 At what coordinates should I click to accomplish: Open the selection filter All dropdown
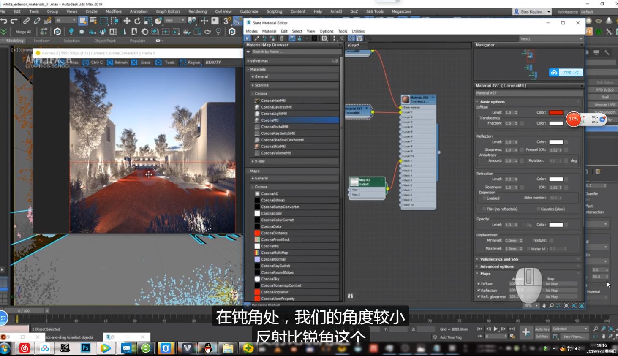click(65, 20)
